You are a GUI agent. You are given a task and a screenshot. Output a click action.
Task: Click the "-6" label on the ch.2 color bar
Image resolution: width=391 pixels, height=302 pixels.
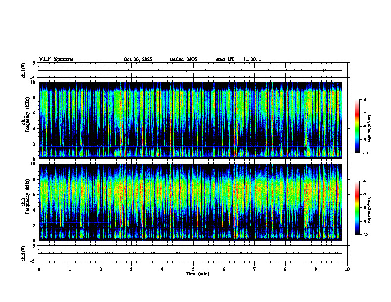(365, 181)
